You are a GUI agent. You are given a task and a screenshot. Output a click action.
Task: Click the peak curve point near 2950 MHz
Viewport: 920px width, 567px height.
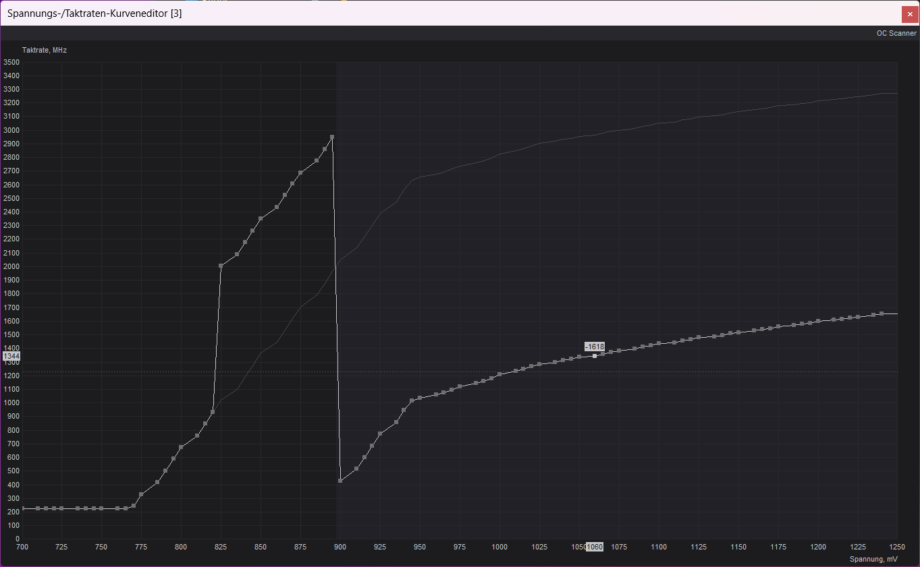[332, 137]
